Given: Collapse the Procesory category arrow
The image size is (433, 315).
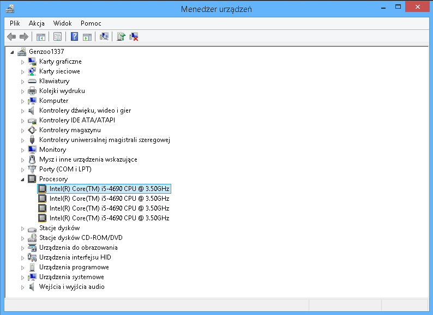Looking at the screenshot, I should [23, 180].
